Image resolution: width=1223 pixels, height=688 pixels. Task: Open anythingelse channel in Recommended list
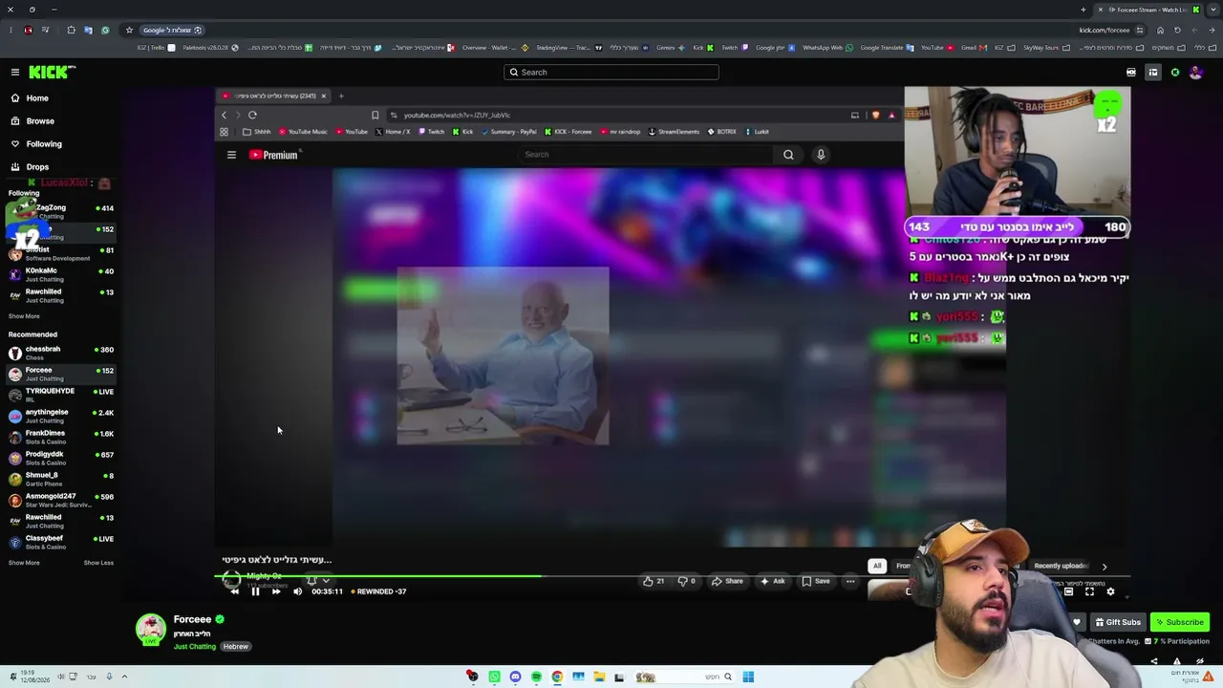click(x=59, y=417)
